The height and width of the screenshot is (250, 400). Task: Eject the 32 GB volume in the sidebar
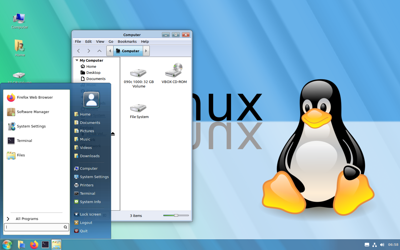coord(113,134)
